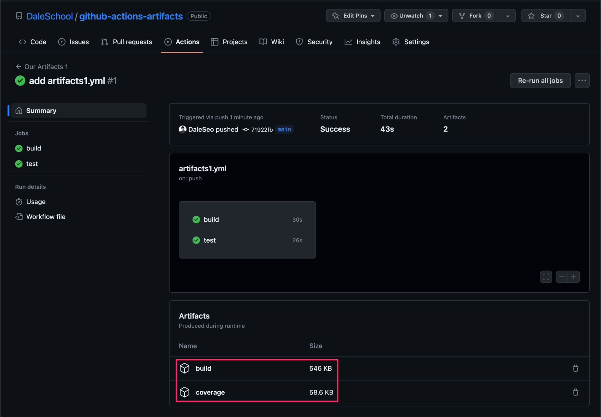Enter fullscreen on the workflow graph
This screenshot has width=601, height=417.
pos(546,277)
